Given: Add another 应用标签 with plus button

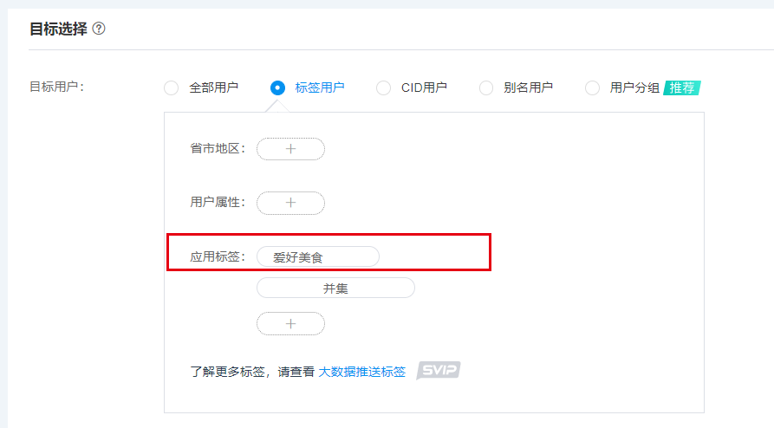Looking at the screenshot, I should (x=290, y=324).
